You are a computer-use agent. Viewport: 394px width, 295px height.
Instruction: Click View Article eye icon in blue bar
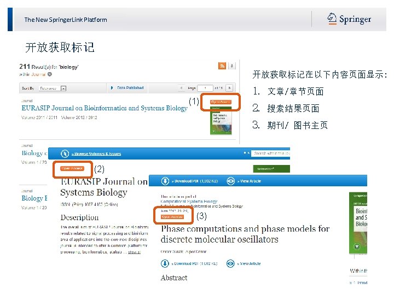[x=231, y=181]
